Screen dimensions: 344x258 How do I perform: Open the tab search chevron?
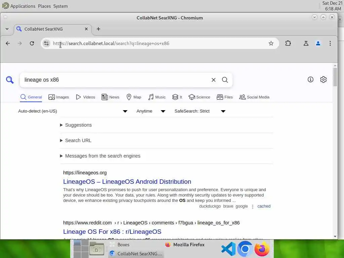[x=7, y=29]
